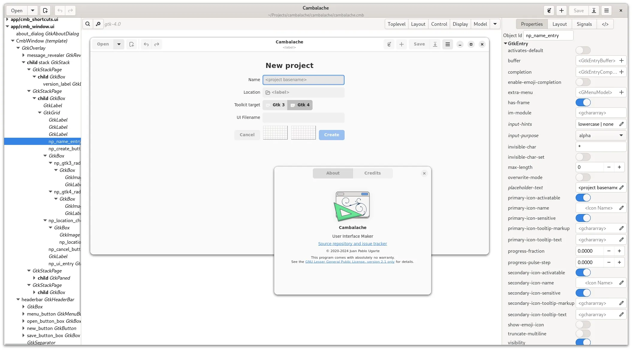This screenshot has height=350, width=632.
Task: Click the Object Id input field
Action: (x=548, y=35)
